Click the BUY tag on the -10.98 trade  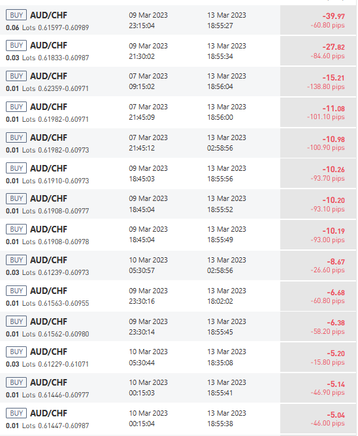[16, 137]
